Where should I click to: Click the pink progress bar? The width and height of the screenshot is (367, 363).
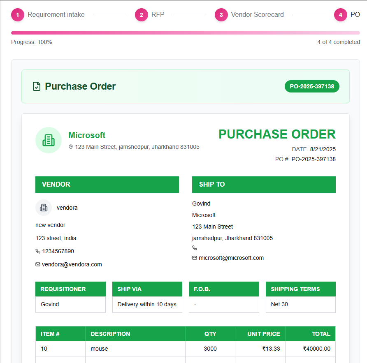(x=186, y=33)
